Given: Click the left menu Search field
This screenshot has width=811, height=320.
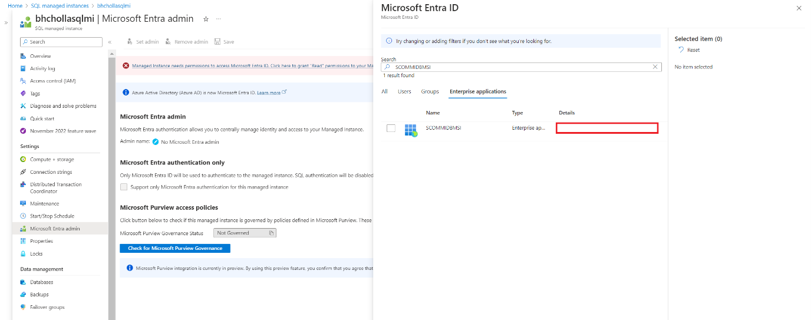Looking at the screenshot, I should click(x=61, y=42).
